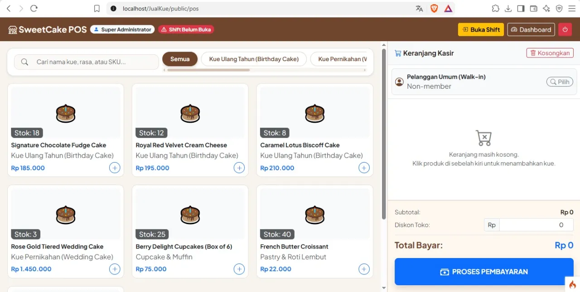Click the Buka Shift button
Image resolution: width=580 pixels, height=292 pixels.
(x=481, y=29)
